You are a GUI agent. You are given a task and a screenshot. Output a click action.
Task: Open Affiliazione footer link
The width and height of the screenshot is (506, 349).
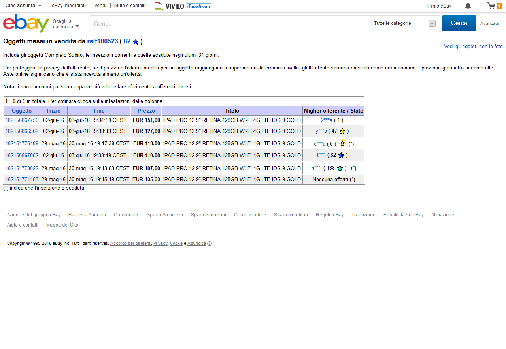coord(443,215)
